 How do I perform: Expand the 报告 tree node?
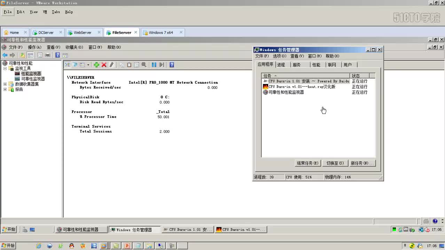coord(5,89)
